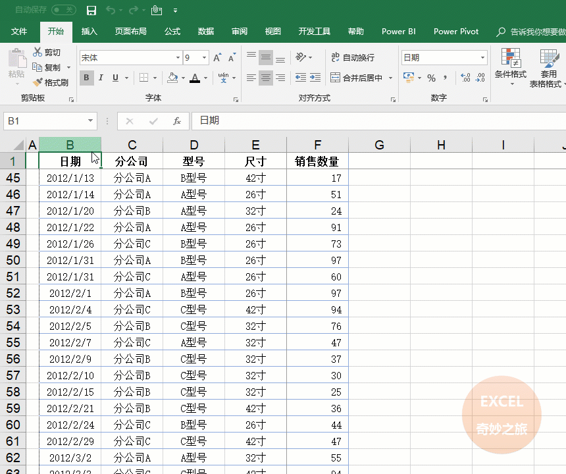Toggle center horizontal alignment
The width and height of the screenshot is (566, 474).
(x=266, y=78)
